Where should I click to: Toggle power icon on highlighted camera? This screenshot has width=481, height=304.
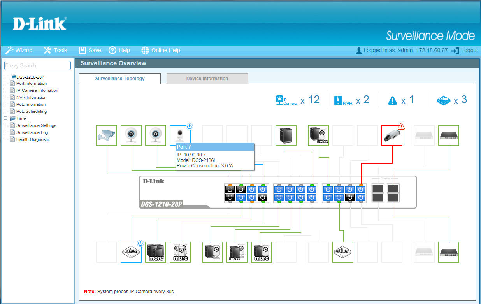[189, 127]
